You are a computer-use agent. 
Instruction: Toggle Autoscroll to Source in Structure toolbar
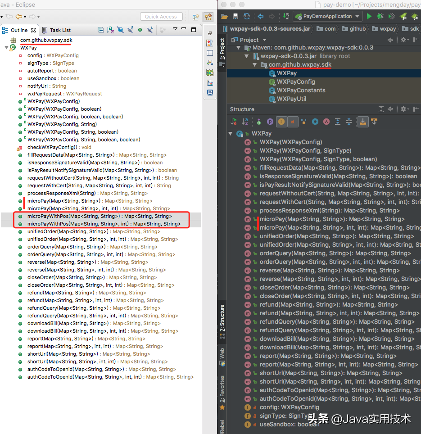click(362, 122)
